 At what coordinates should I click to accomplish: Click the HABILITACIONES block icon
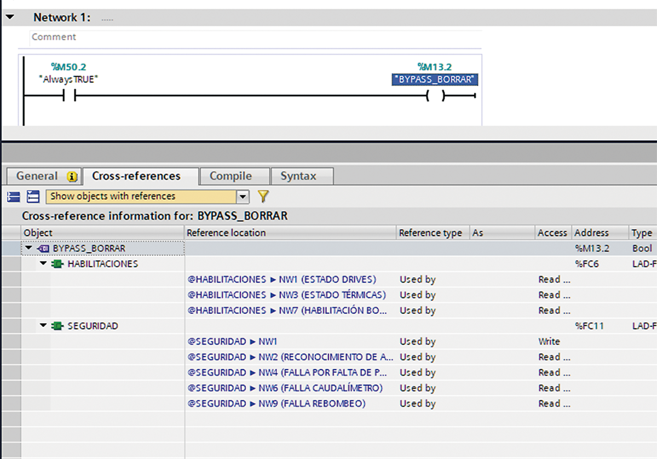57,264
